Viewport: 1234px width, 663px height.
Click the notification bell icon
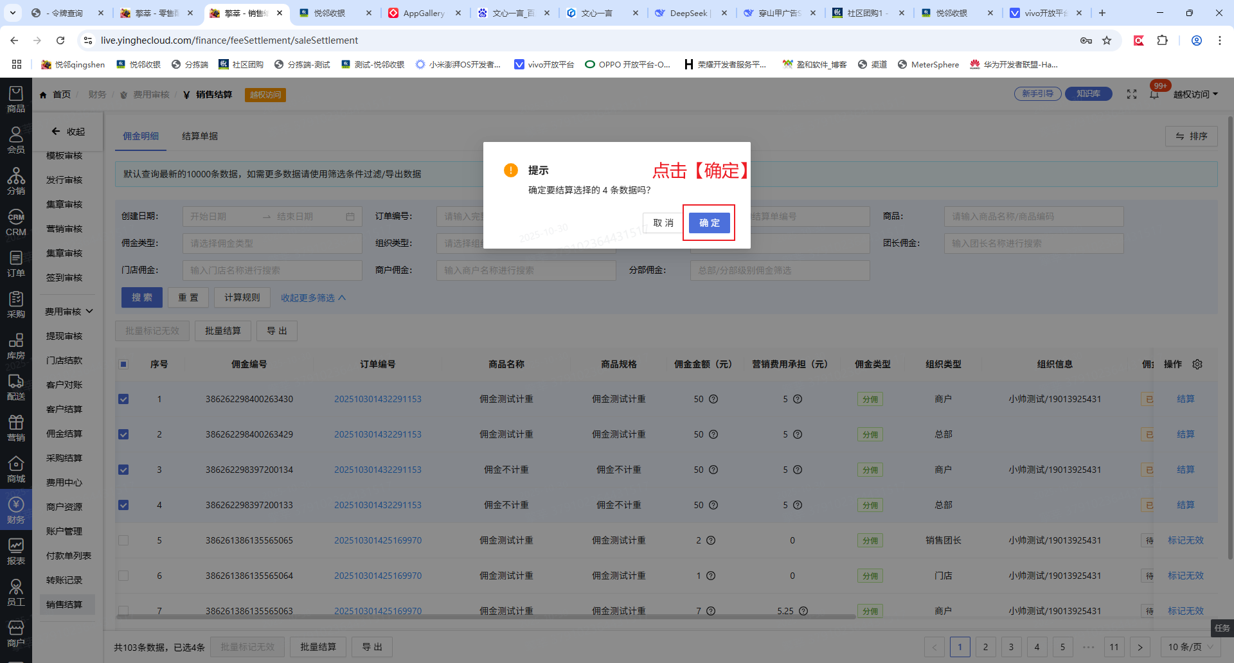click(1154, 94)
